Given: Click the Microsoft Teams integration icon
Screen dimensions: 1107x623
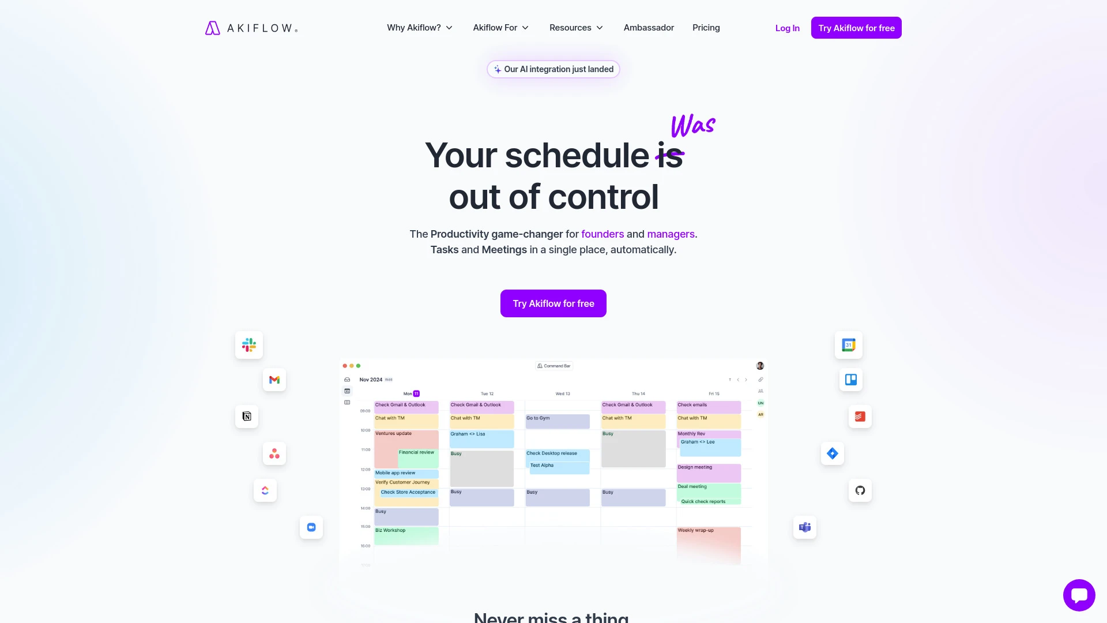Looking at the screenshot, I should 804,527.
